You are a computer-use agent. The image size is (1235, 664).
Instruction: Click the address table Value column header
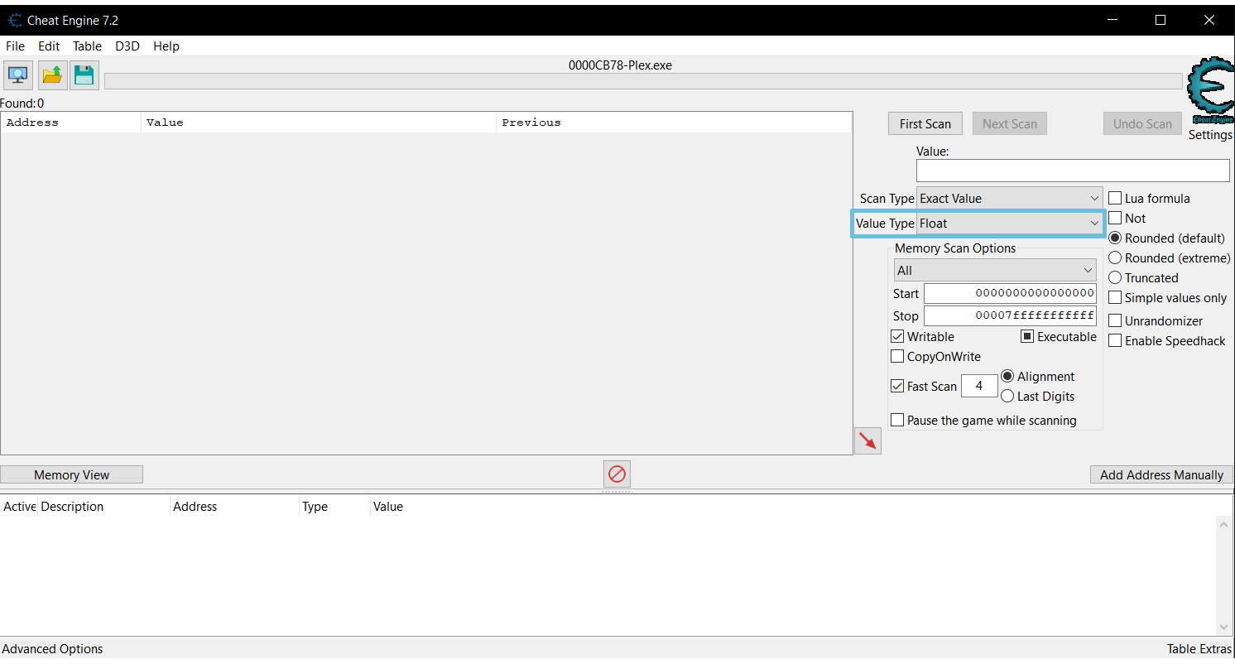click(388, 507)
